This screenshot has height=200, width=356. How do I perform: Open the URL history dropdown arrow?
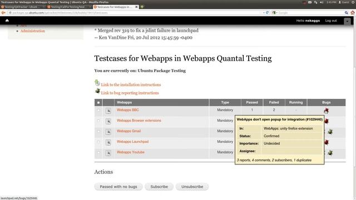click(x=264, y=13)
